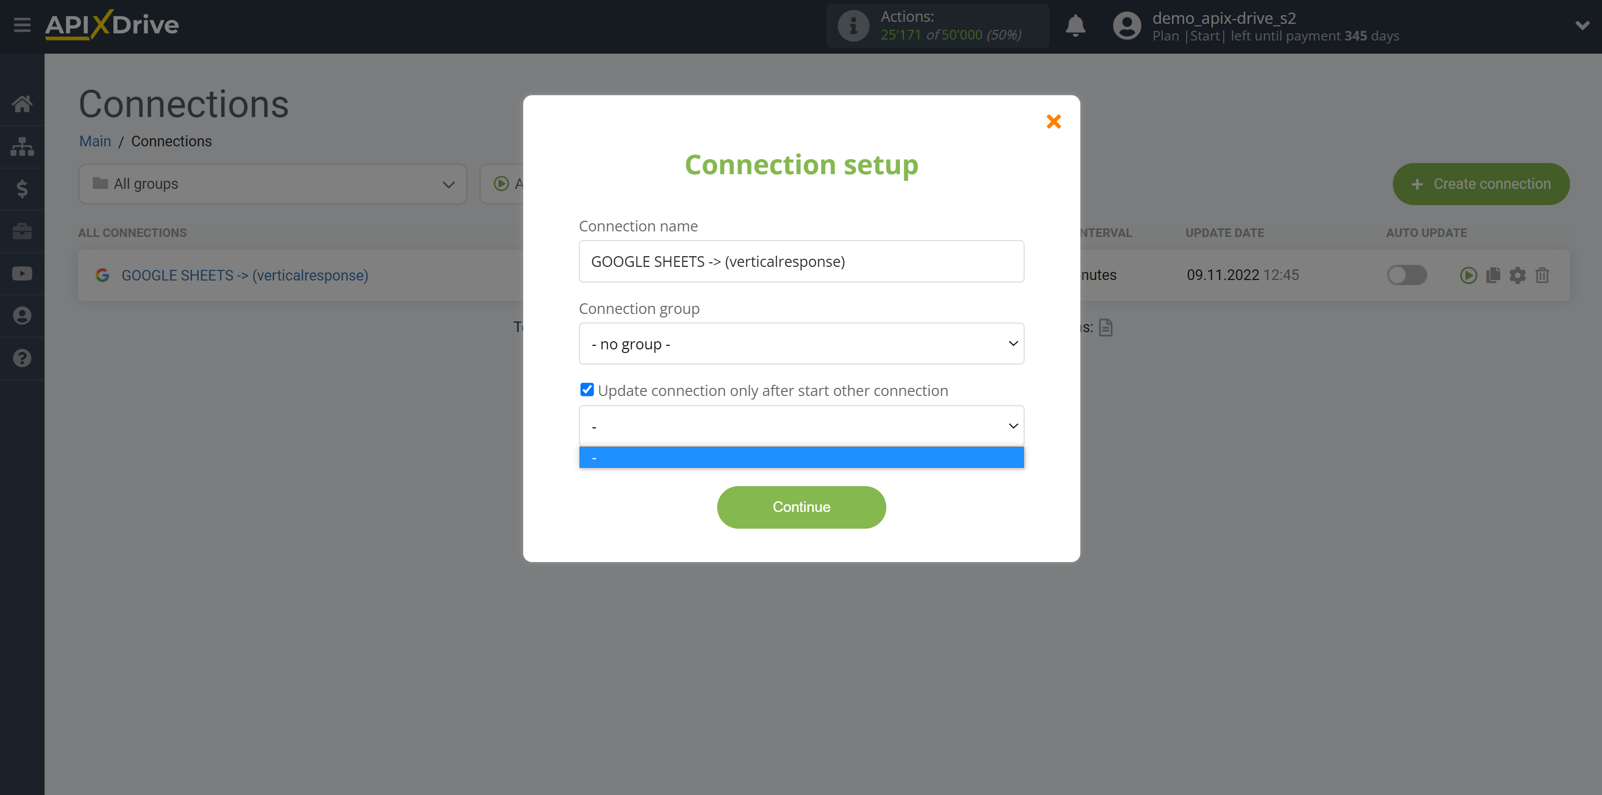
Task: Click the Connection name input field
Action: click(802, 261)
